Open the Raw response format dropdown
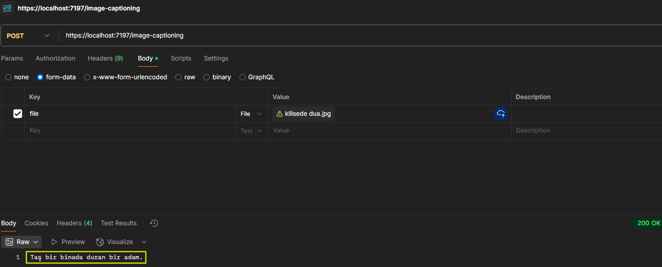This screenshot has height=267, width=662. [22, 242]
